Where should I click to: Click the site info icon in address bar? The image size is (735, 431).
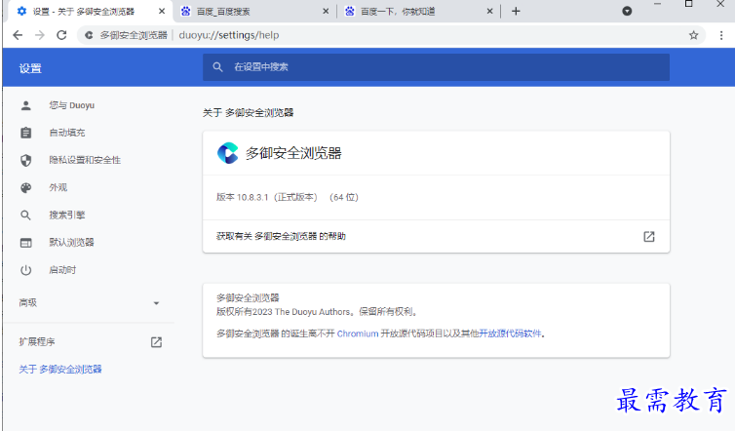89,35
